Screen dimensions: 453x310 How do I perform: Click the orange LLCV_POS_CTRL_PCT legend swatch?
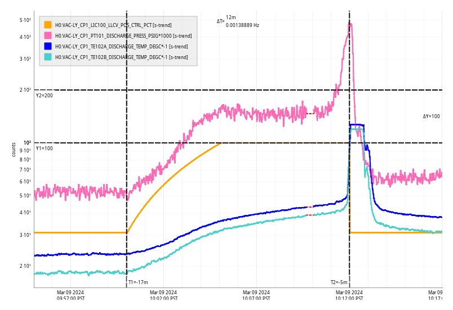point(48,25)
